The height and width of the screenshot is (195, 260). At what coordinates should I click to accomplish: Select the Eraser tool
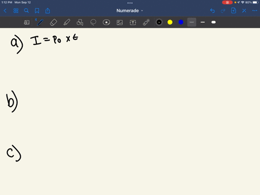point(54,22)
